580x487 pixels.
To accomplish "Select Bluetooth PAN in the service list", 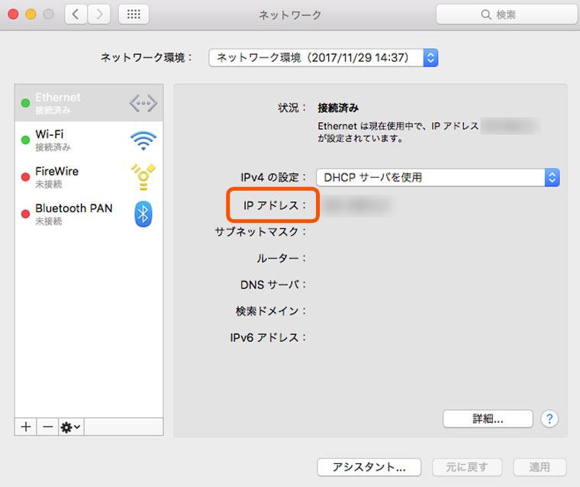I will pos(74,214).
